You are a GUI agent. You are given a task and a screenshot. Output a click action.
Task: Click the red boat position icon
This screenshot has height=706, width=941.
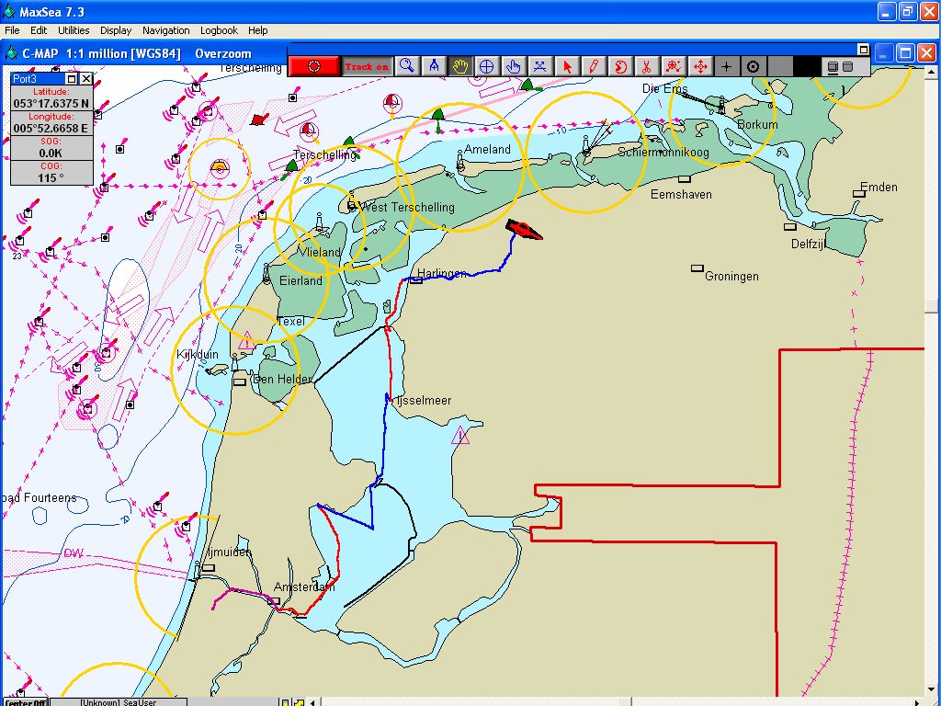523,229
